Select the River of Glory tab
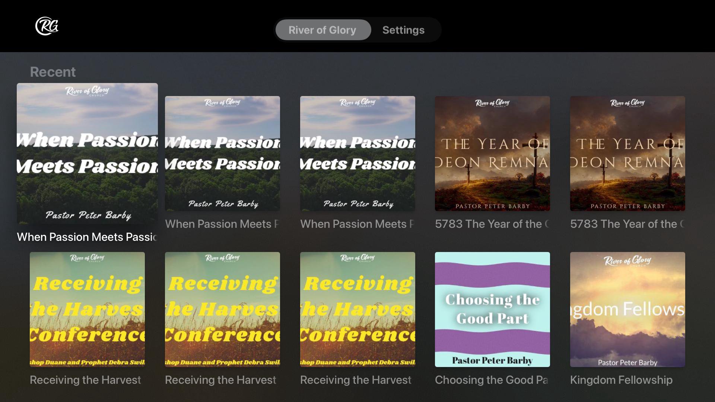 (x=322, y=30)
